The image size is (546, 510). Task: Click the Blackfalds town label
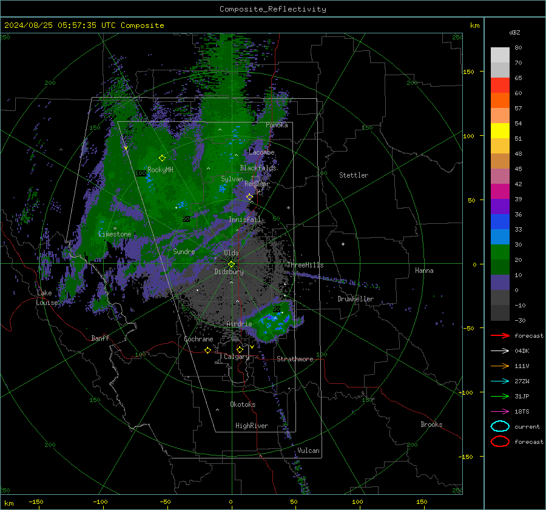tap(258, 168)
